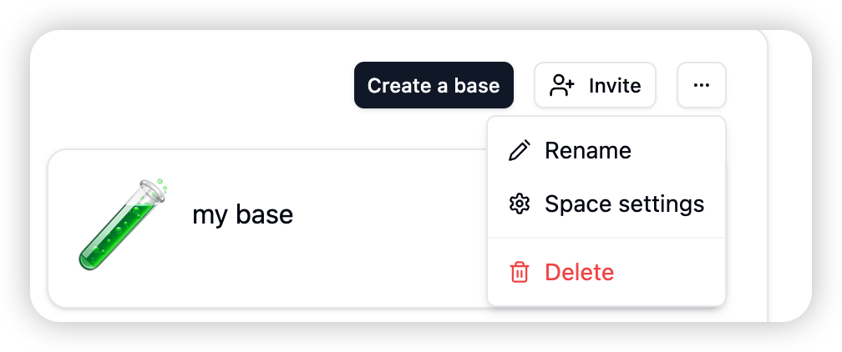This screenshot has width=842, height=352.
Task: Click the dark Create a base label
Action: [434, 85]
